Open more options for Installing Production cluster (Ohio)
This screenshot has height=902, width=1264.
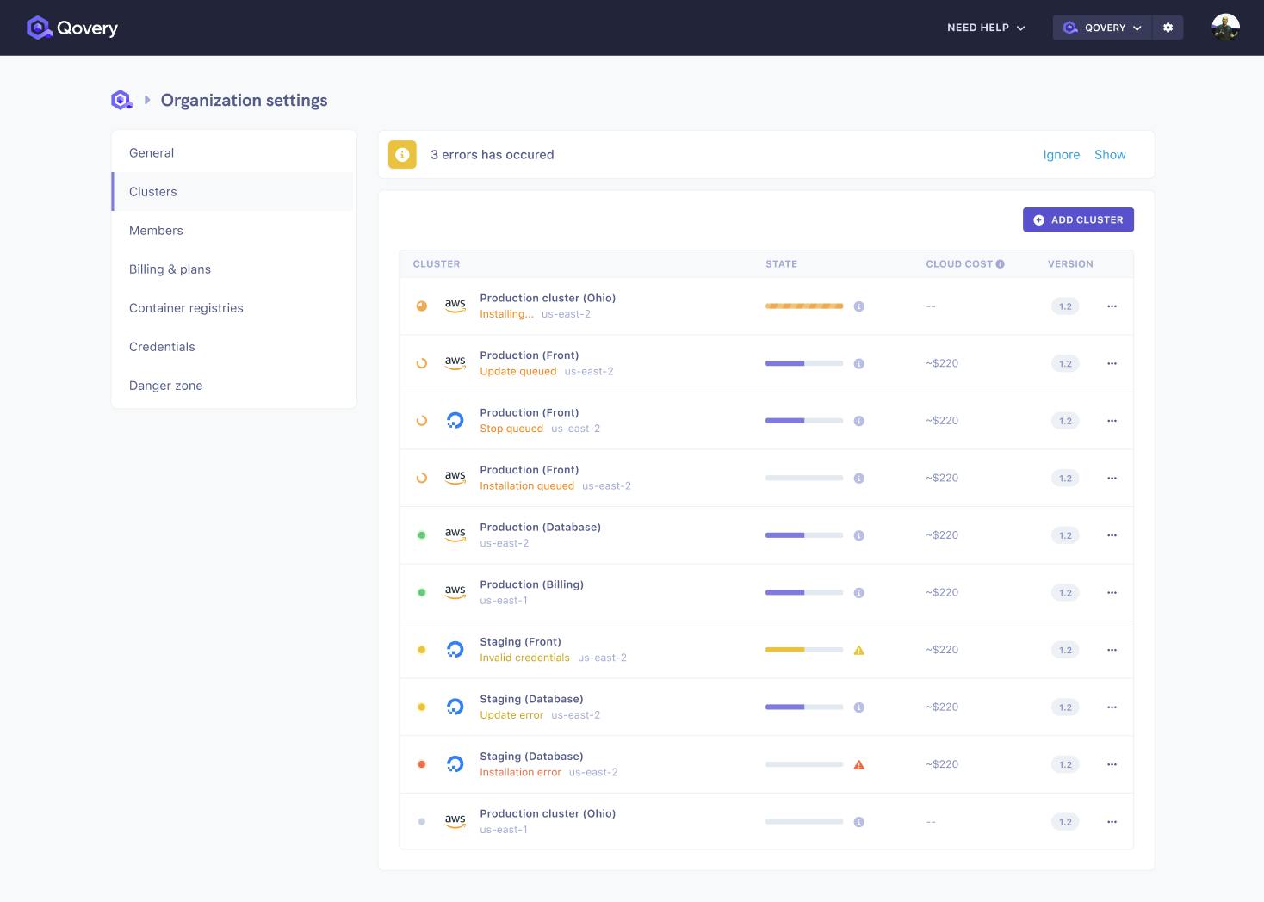tap(1112, 306)
